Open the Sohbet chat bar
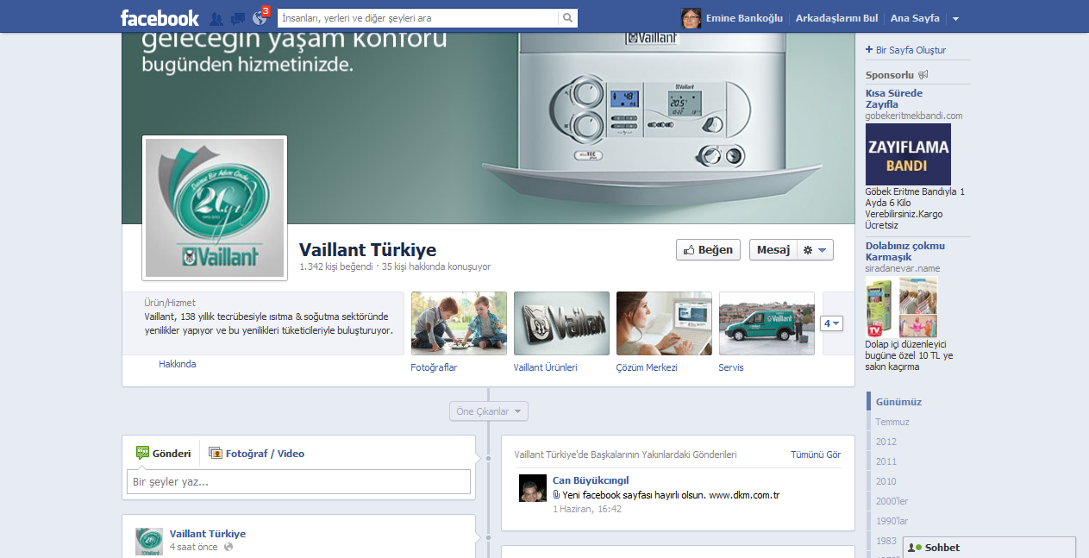The height and width of the screenshot is (558, 1089). [x=989, y=548]
